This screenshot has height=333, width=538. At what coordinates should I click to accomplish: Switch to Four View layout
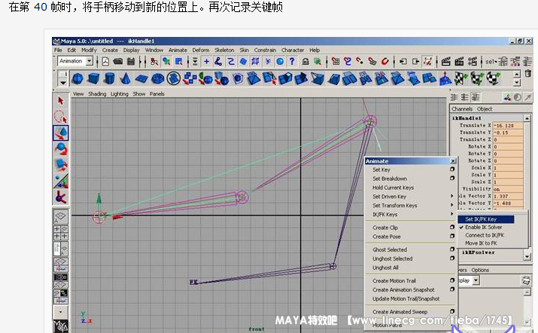[61, 232]
